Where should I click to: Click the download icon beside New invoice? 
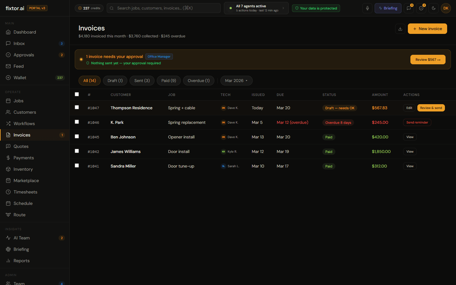[400, 28]
